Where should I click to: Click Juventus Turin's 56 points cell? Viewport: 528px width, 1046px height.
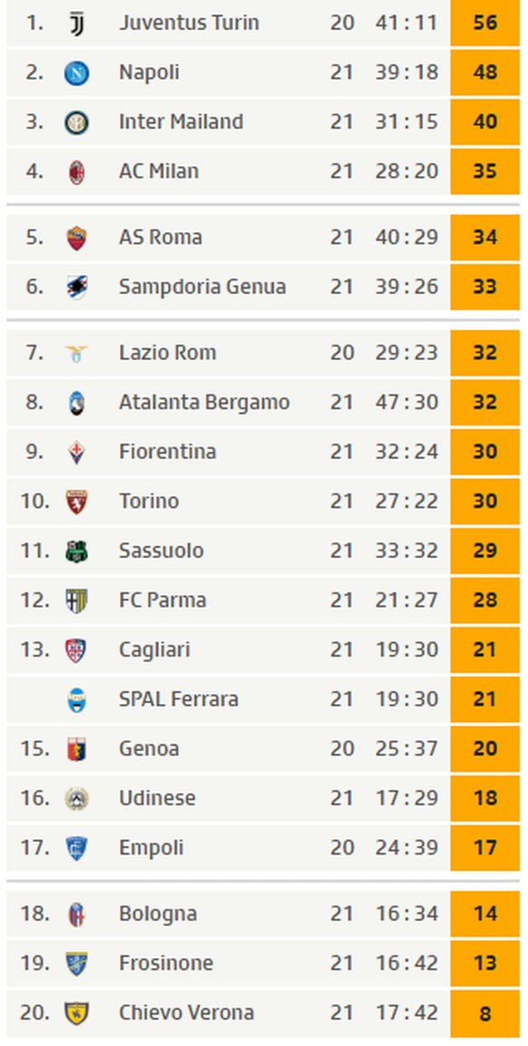point(484,23)
